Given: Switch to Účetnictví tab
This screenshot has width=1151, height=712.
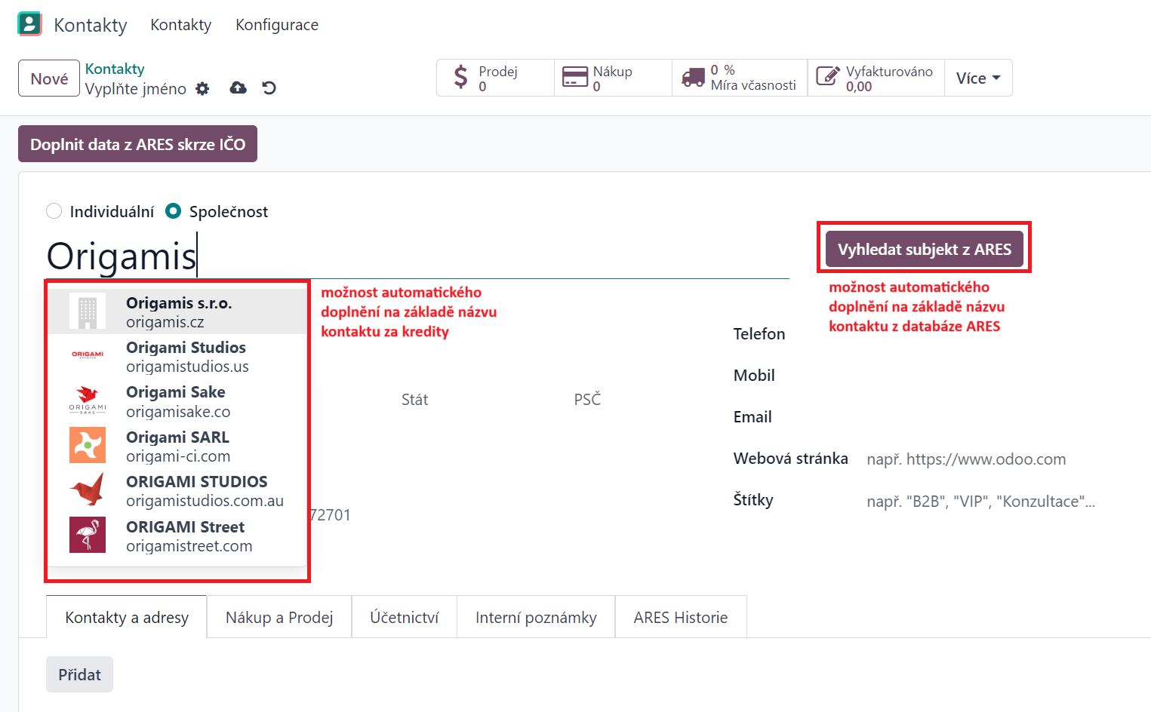Looking at the screenshot, I should coord(404,617).
